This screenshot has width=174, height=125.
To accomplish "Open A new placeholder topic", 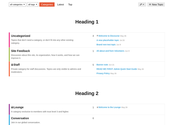I will coord(108,40).
